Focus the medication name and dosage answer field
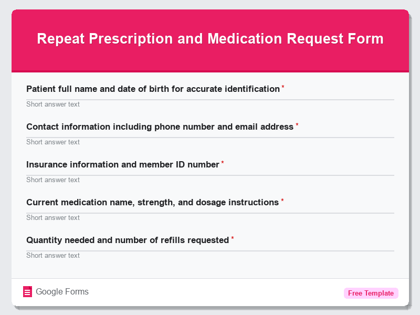 [x=210, y=217]
